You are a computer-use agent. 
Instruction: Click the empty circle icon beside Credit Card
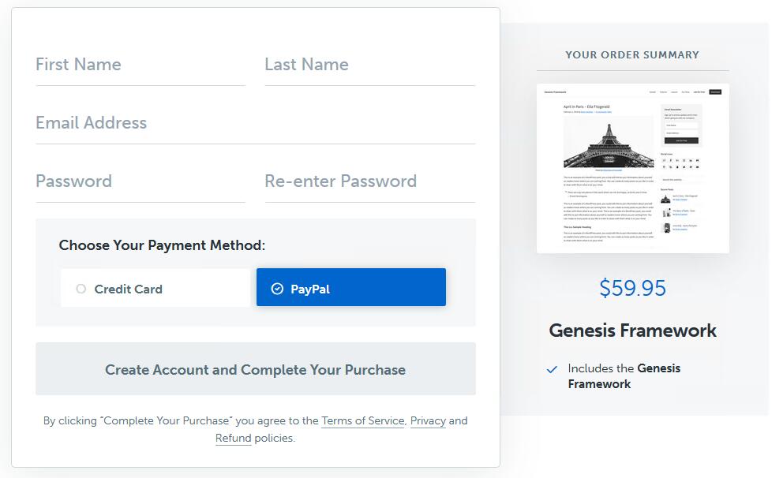(x=81, y=289)
